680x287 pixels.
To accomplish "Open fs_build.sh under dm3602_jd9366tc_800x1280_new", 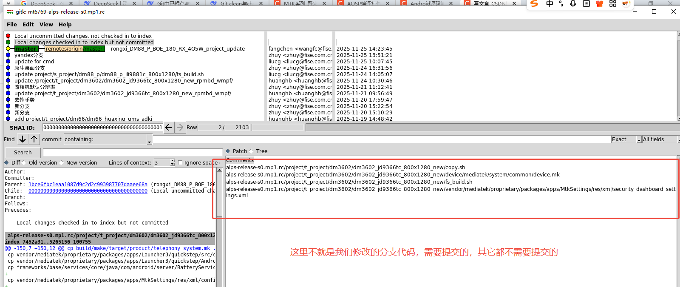I will (349, 182).
